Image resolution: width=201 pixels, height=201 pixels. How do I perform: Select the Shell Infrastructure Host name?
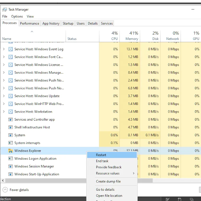tap(32, 127)
